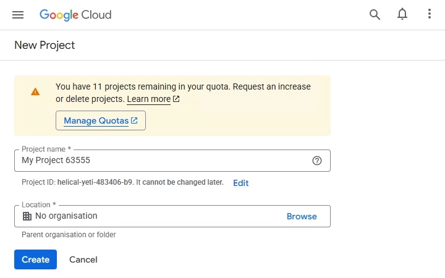
Task: Click the project ID helical-yeti-483406-b9 text
Action: (x=95, y=183)
